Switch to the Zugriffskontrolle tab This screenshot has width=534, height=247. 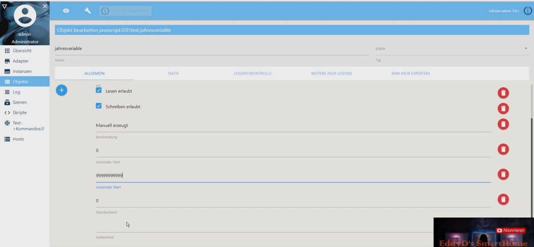pyautogui.click(x=252, y=73)
